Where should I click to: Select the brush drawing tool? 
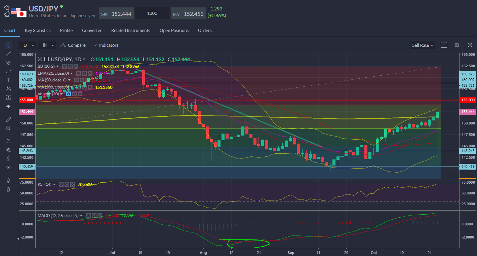(x=8, y=71)
